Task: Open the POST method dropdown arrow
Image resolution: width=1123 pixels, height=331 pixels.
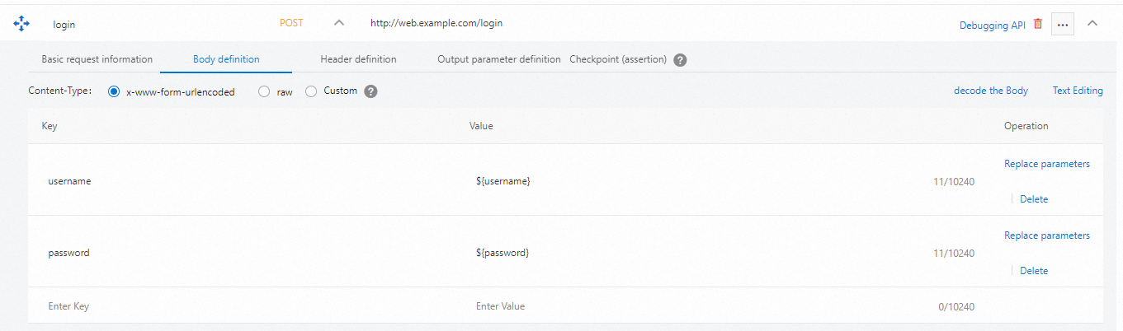Action: click(338, 23)
